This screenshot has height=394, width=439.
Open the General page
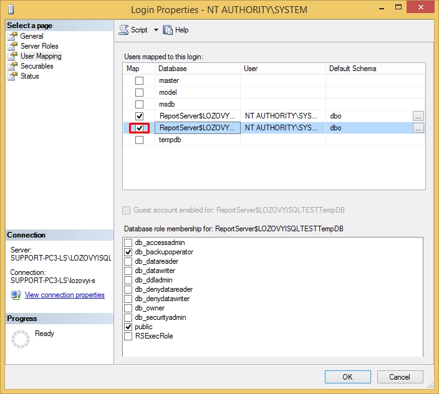click(x=32, y=36)
